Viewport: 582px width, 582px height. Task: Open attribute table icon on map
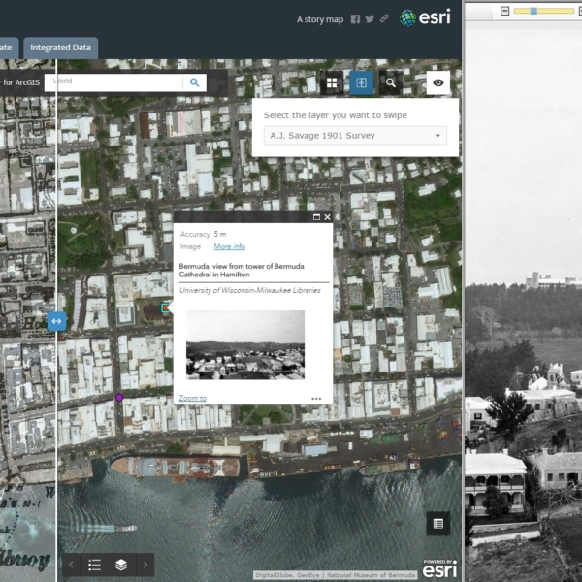pyautogui.click(x=438, y=524)
